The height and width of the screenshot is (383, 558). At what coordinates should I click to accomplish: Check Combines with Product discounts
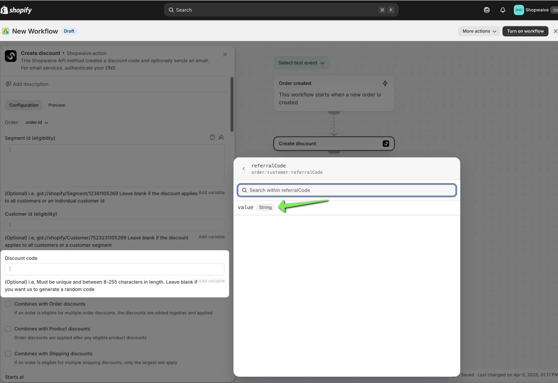(x=8, y=329)
